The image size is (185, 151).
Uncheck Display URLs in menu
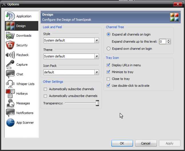click(108, 65)
